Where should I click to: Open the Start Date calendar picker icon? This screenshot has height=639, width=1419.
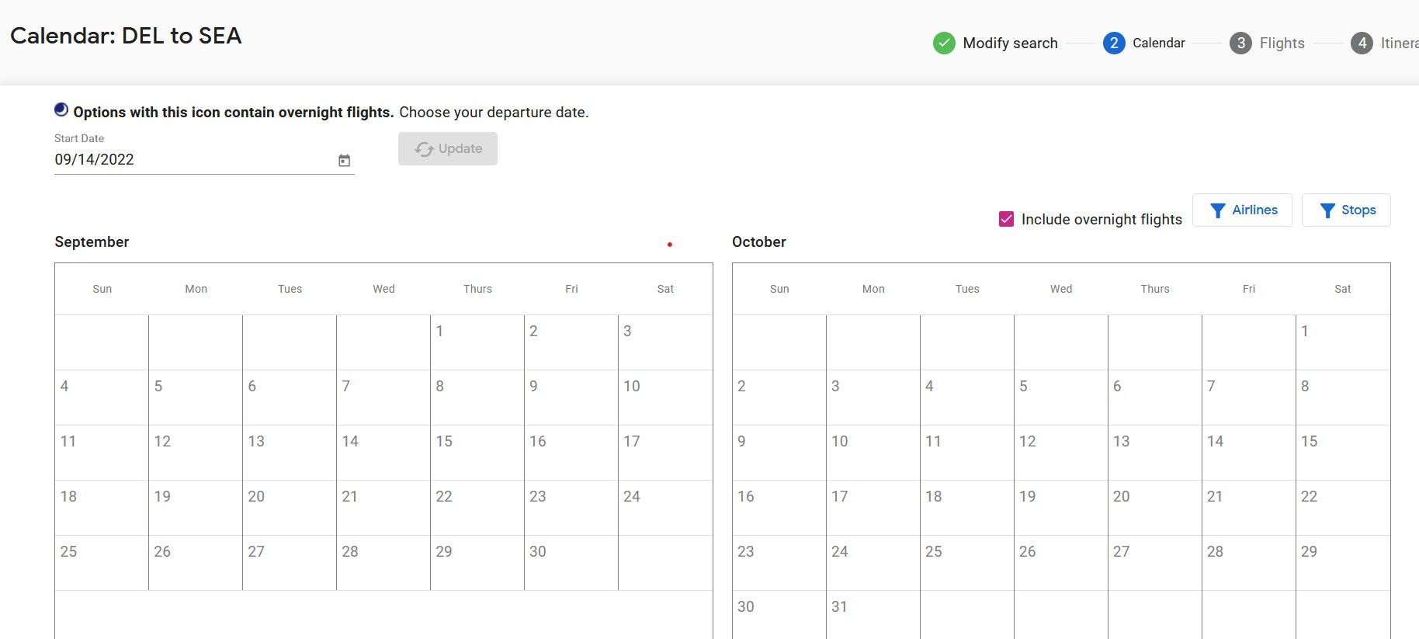[x=344, y=160]
